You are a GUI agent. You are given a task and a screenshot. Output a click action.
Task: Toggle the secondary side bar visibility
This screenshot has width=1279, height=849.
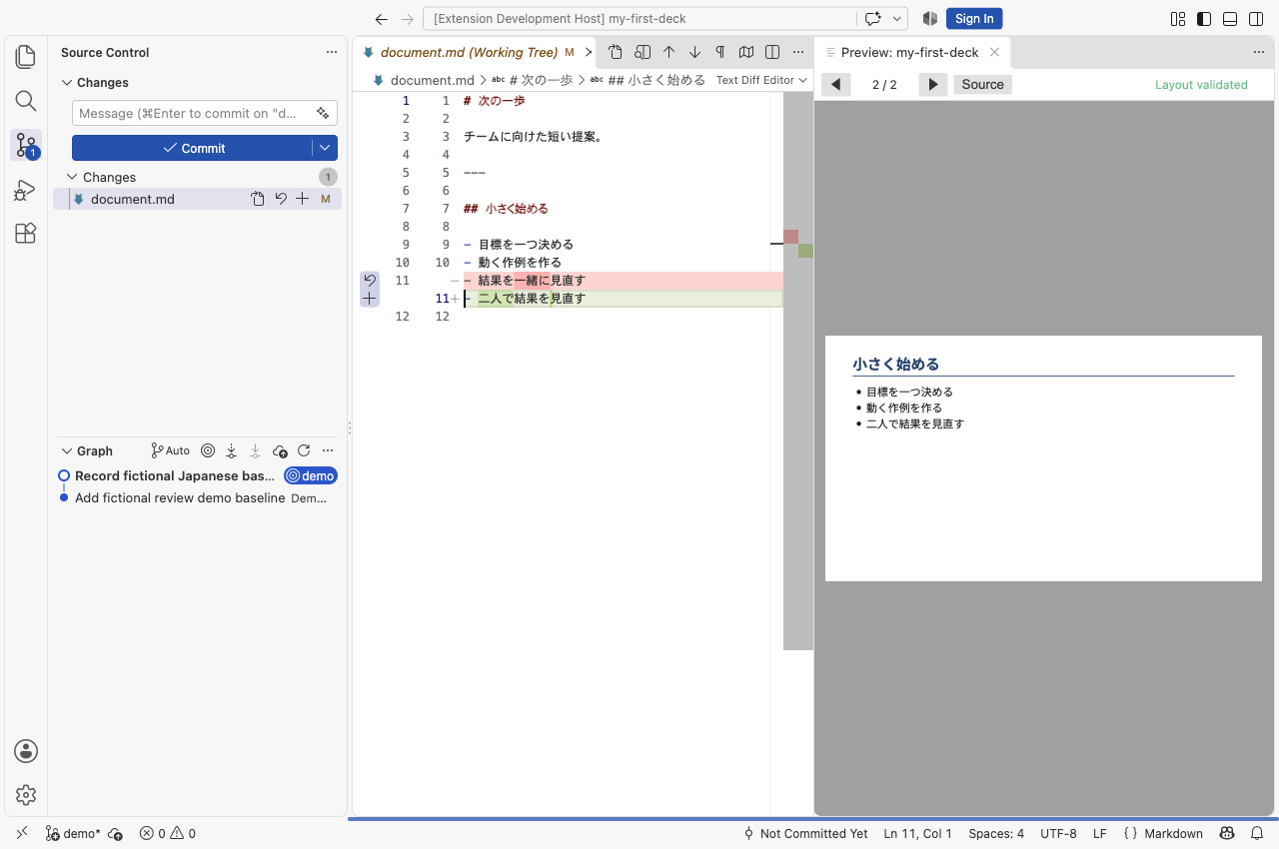pyautogui.click(x=1256, y=19)
